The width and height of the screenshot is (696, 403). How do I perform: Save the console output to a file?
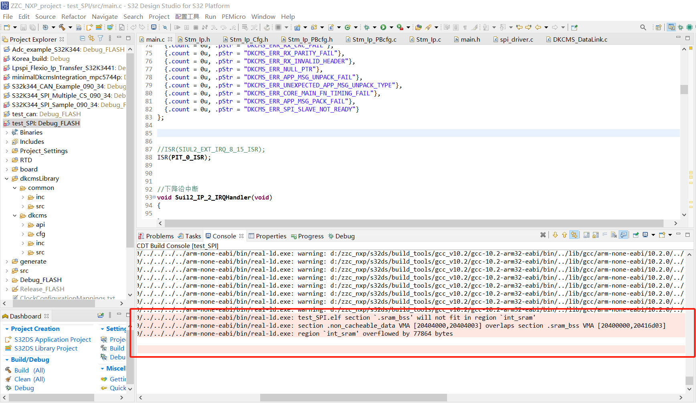pyautogui.click(x=586, y=235)
